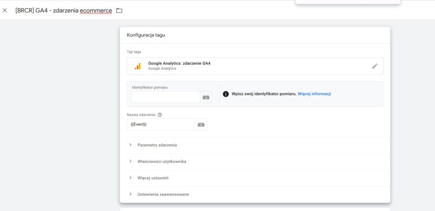Image resolution: width=435 pixels, height=211 pixels.
Task: Click the help question mark by Nazwa zdarzenia
Action: [160, 115]
